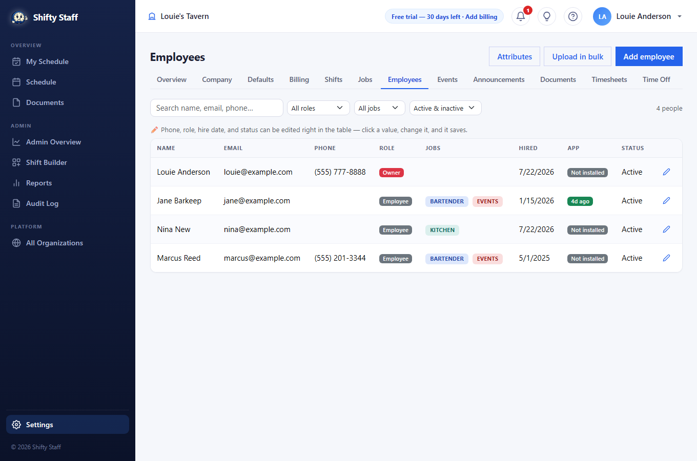Click the Shifty Staff mascot logo
Viewport: 697px width, 461px height.
tap(19, 17)
